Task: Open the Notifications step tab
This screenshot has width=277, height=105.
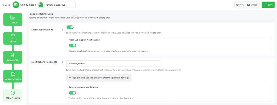Action: coord(13,76)
